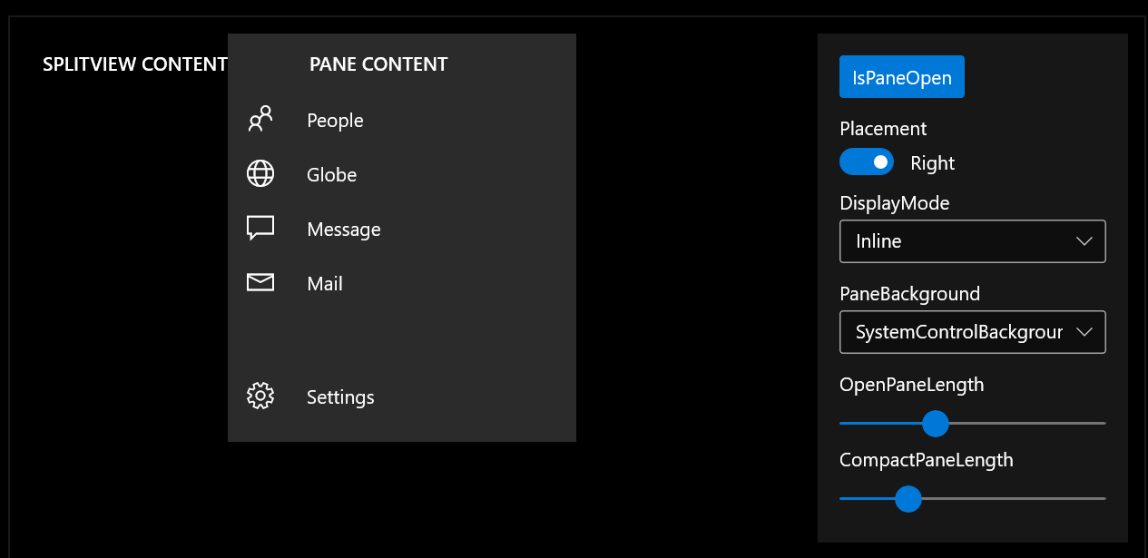Expand the PaneBackground combo box
The width and height of the screenshot is (1148, 558).
click(973, 332)
